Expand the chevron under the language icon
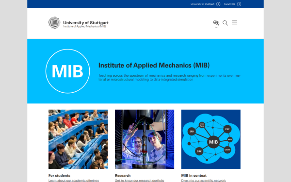Screen dimensions: 291x182 pyautogui.click(x=216, y=28)
